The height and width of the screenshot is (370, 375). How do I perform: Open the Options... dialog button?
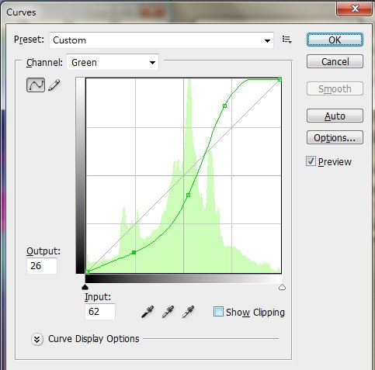pos(335,137)
